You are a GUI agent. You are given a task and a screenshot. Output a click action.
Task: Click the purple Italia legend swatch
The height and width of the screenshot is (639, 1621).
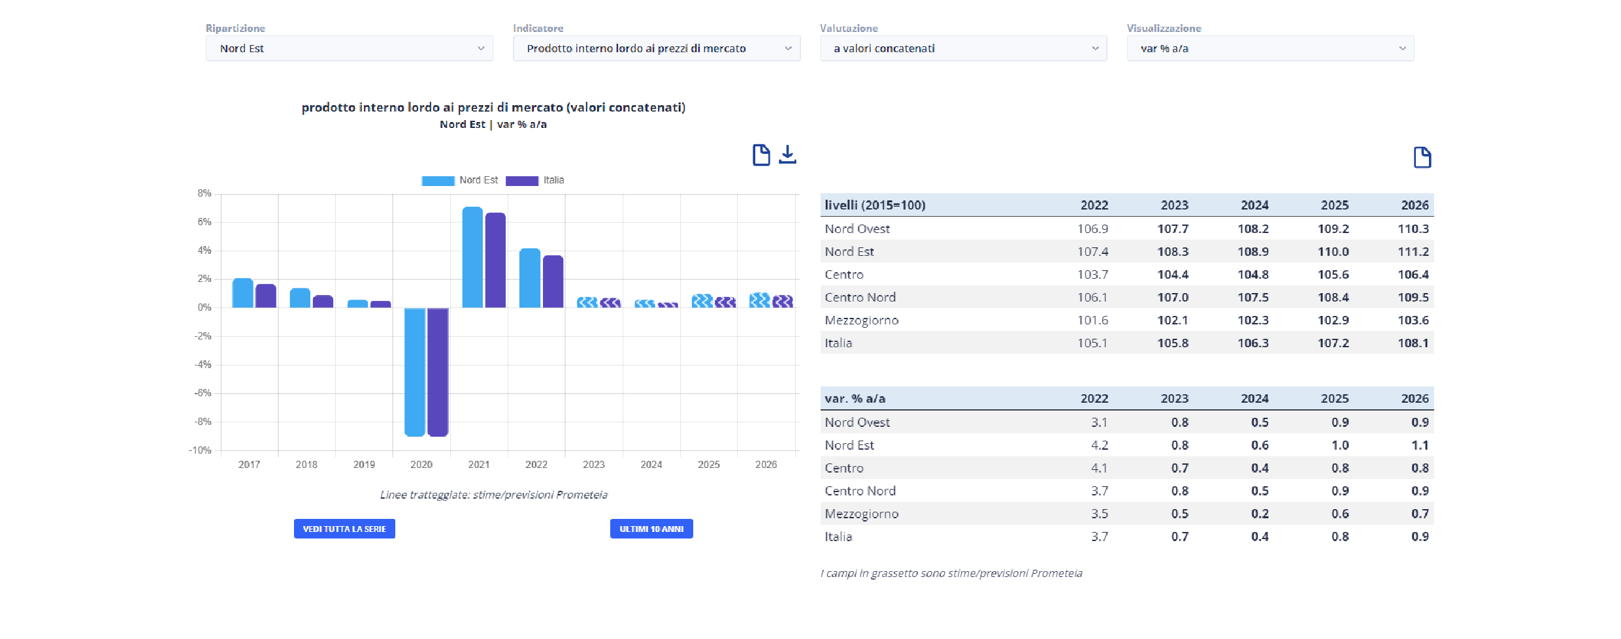coord(521,181)
